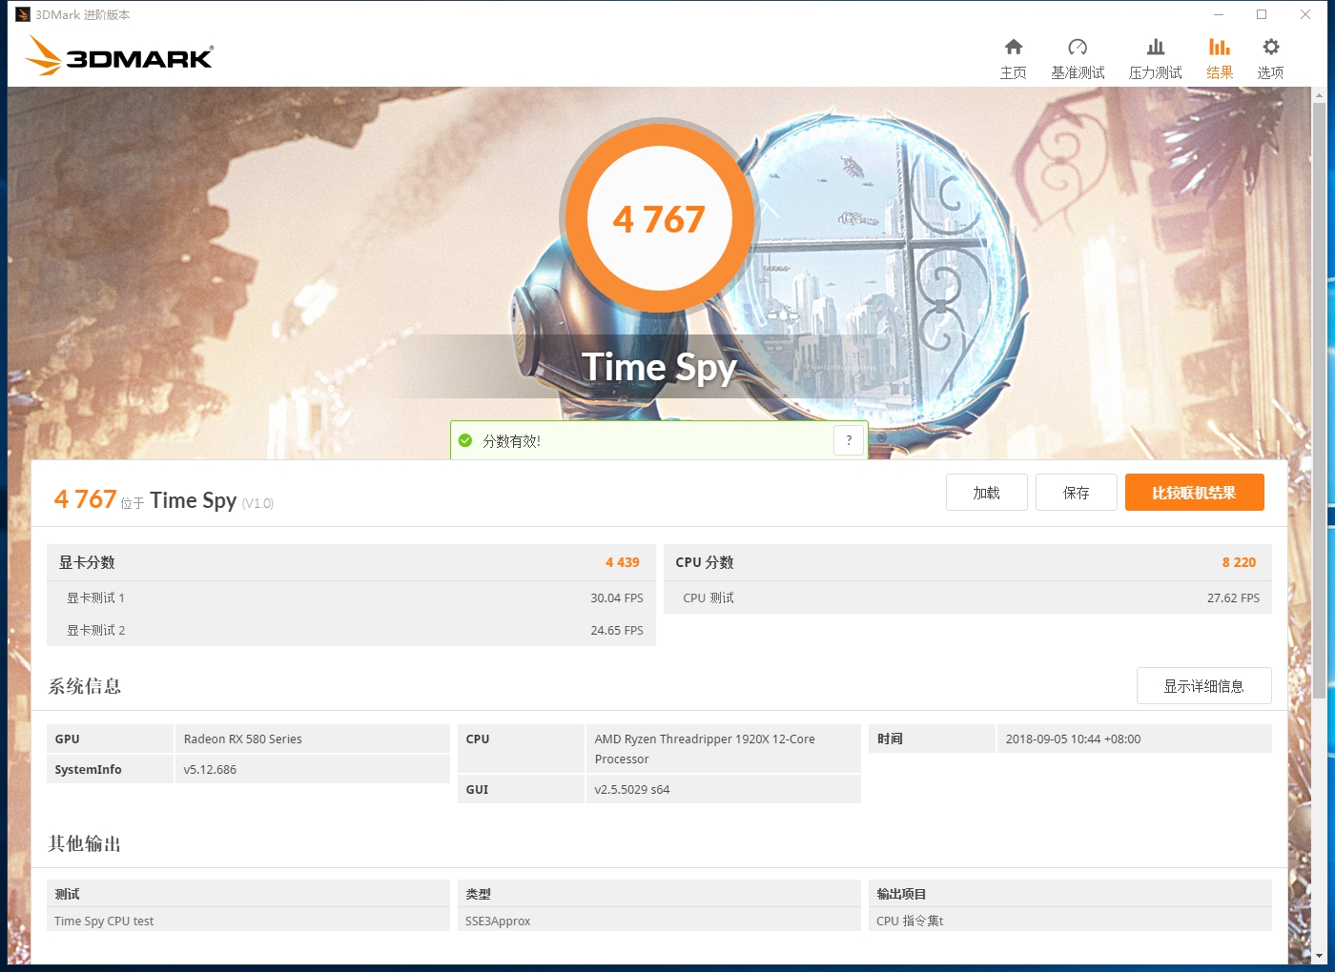Open the stress test (压力测试) icon
Image resolution: width=1335 pixels, height=972 pixels.
coord(1155,46)
